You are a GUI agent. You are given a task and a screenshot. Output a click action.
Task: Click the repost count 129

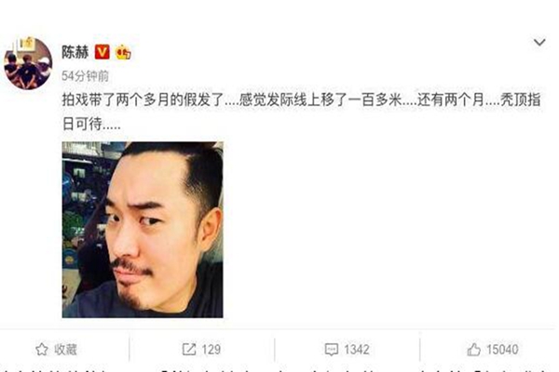tap(211, 350)
